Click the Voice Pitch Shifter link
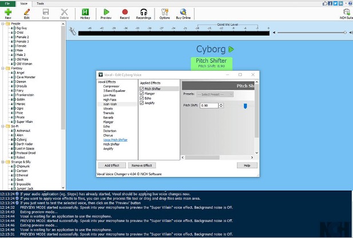Image resolution: width=353 pixels, height=238 pixels. [115, 140]
